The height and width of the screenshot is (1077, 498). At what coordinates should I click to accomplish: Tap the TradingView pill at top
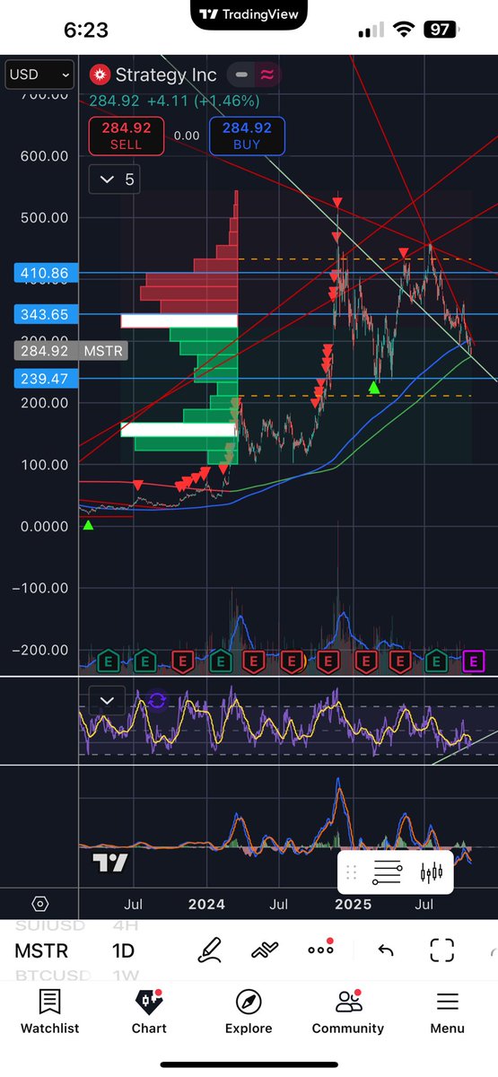click(x=249, y=13)
